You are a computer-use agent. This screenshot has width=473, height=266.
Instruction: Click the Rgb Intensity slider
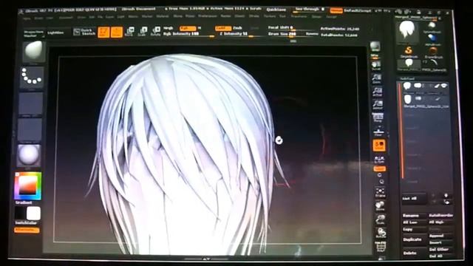coord(188,35)
